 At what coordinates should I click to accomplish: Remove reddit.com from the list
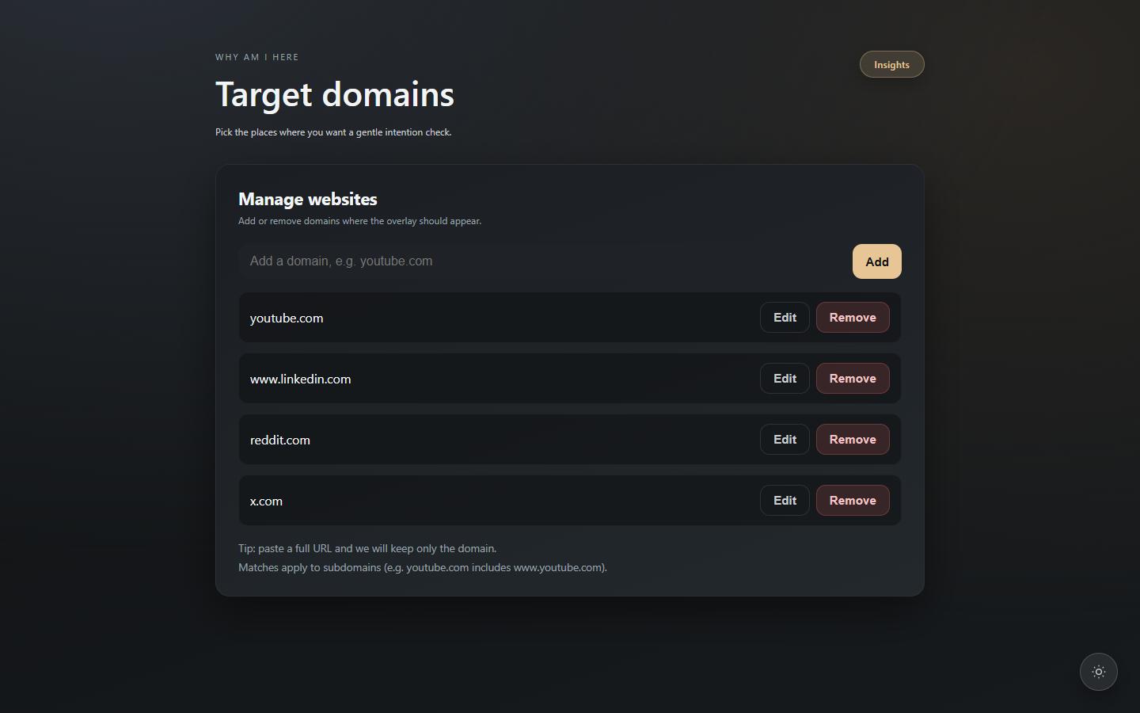tap(853, 439)
